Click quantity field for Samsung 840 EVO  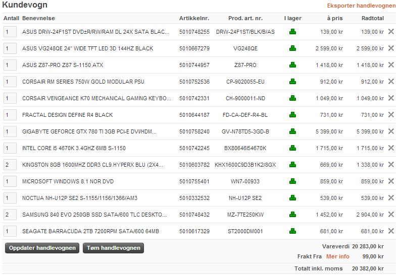(x=10, y=215)
